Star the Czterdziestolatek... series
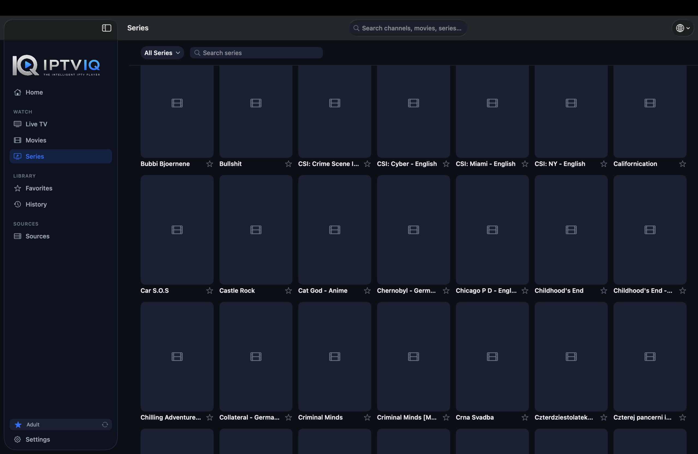The width and height of the screenshot is (698, 454). [x=604, y=417]
